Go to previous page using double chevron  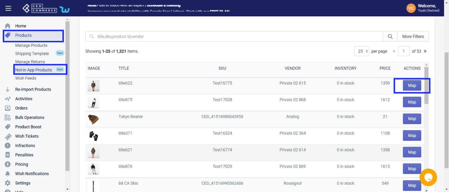tap(394, 51)
